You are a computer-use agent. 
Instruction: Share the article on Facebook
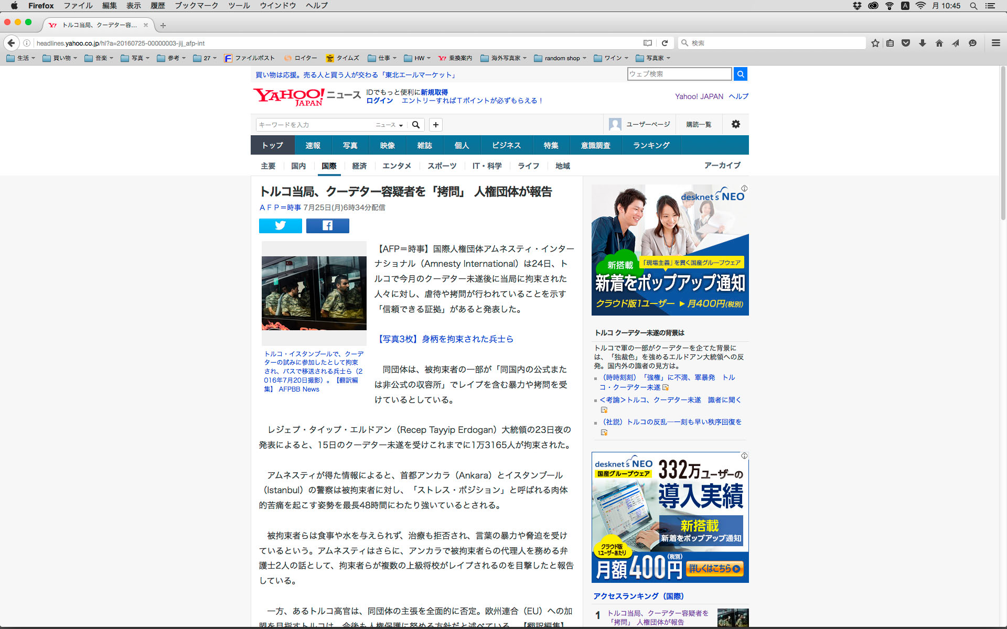(x=327, y=226)
